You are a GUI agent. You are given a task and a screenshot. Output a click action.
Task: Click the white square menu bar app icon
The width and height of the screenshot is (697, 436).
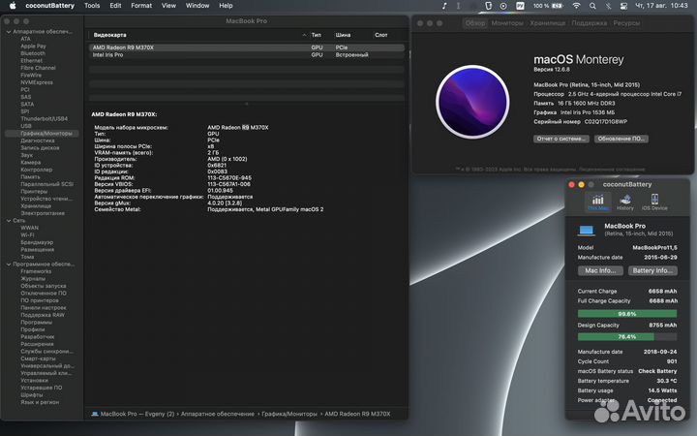point(520,6)
